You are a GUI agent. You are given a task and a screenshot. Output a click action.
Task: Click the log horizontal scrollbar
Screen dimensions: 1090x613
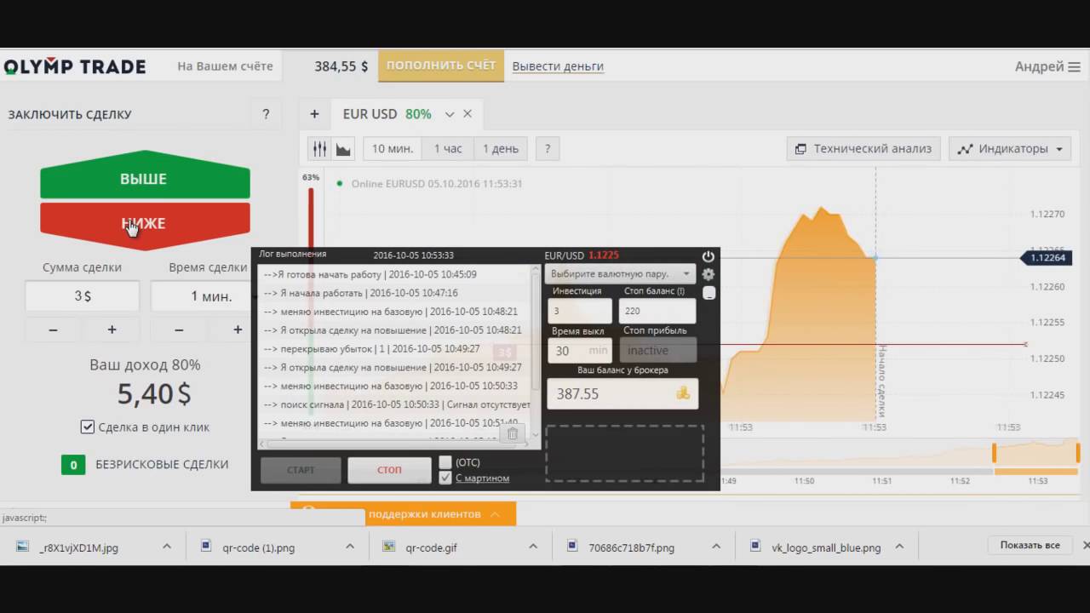click(392, 444)
